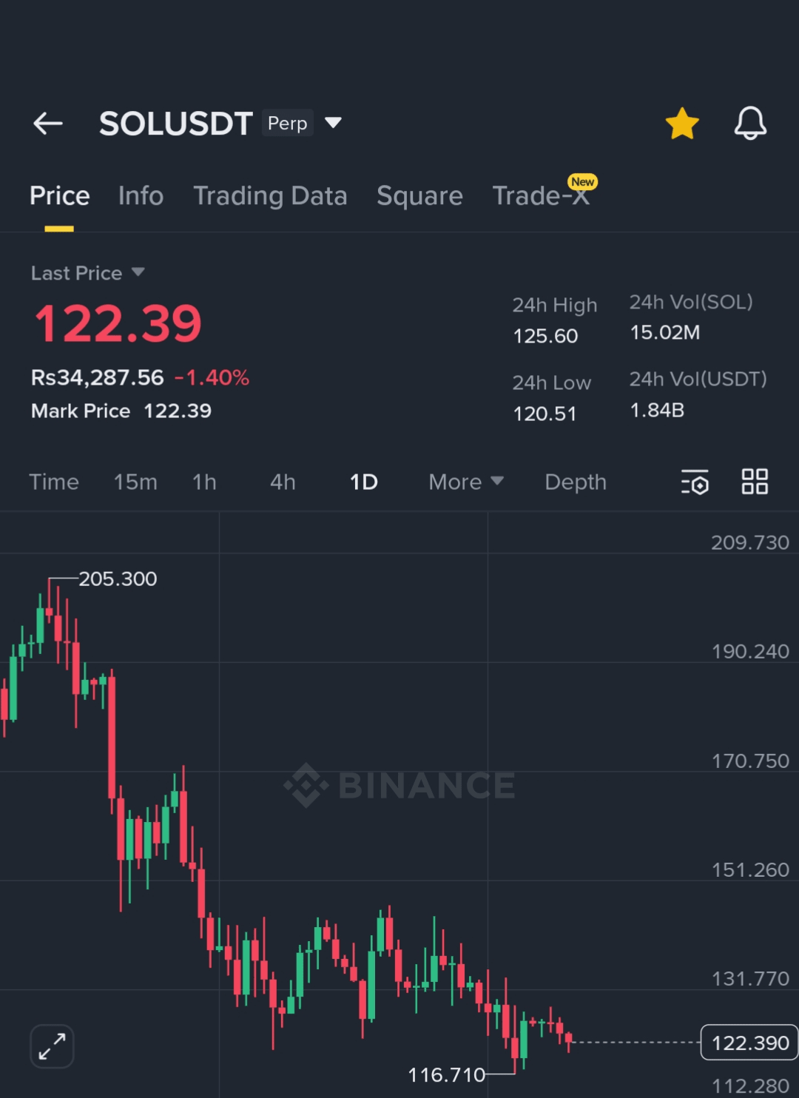Screen dimensions: 799x1098
Task: Expand chart to fullscreen
Action: tap(52, 1046)
